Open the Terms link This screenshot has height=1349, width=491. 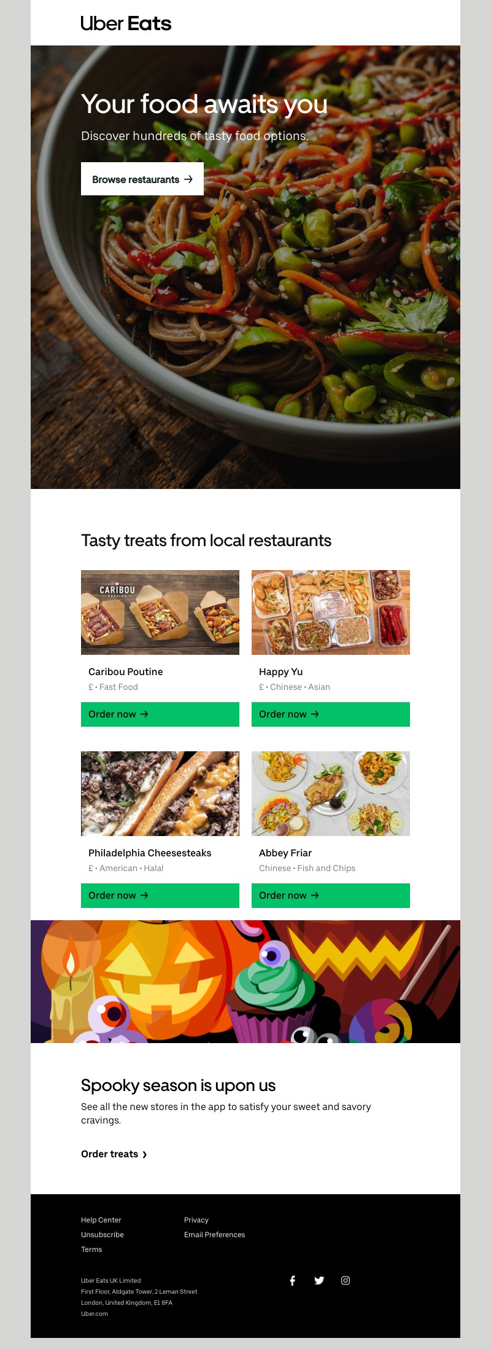point(91,1249)
